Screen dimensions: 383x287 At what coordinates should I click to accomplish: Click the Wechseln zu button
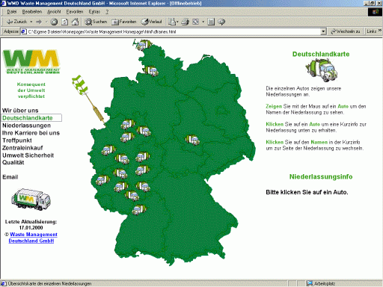[345, 31]
